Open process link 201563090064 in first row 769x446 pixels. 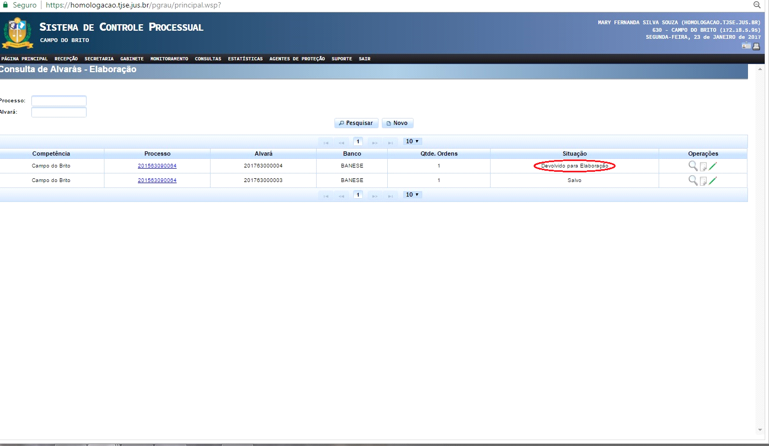[x=157, y=166]
